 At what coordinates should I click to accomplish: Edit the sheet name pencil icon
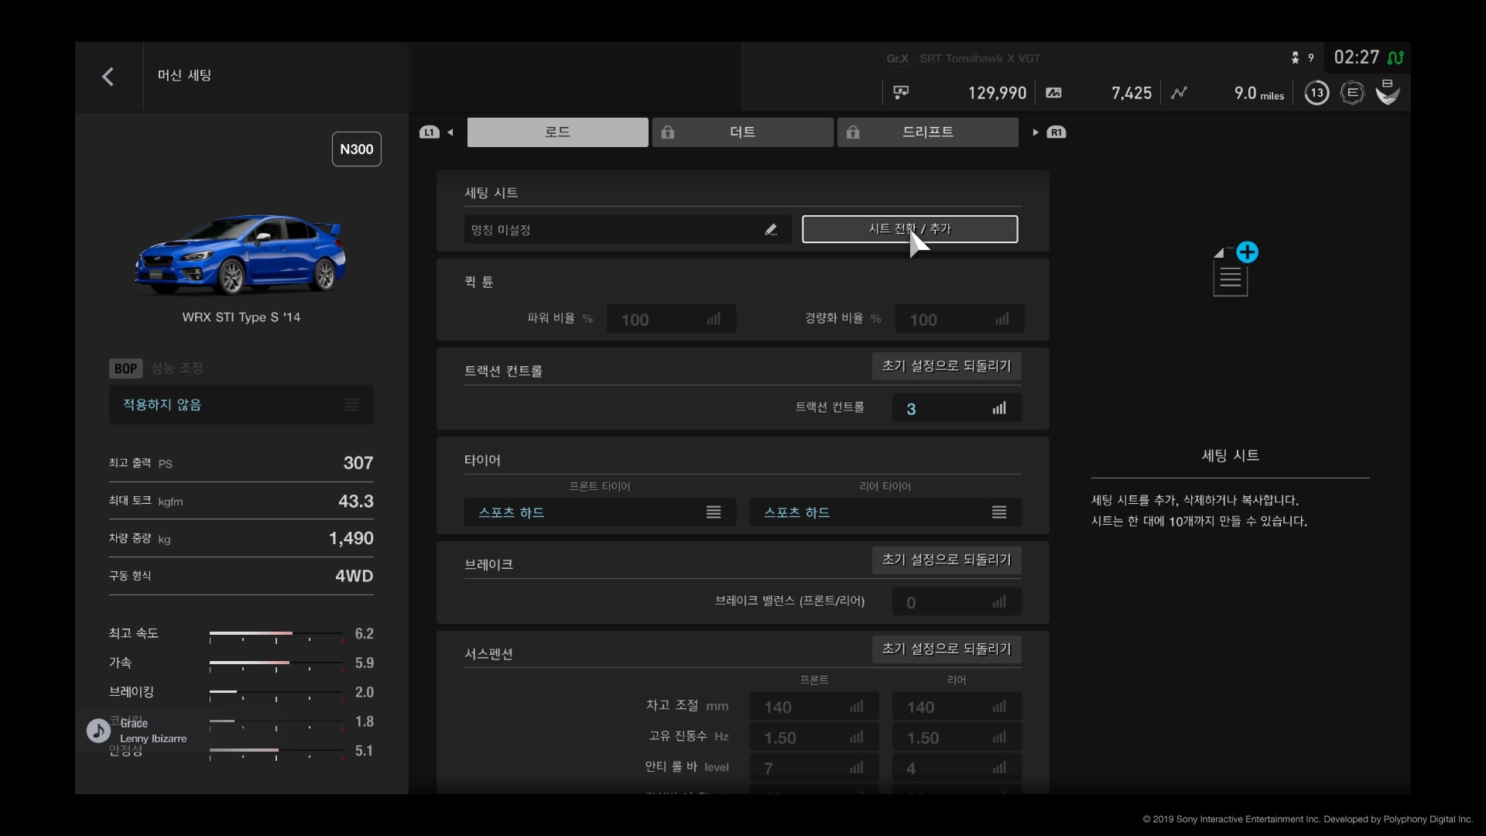[771, 230]
